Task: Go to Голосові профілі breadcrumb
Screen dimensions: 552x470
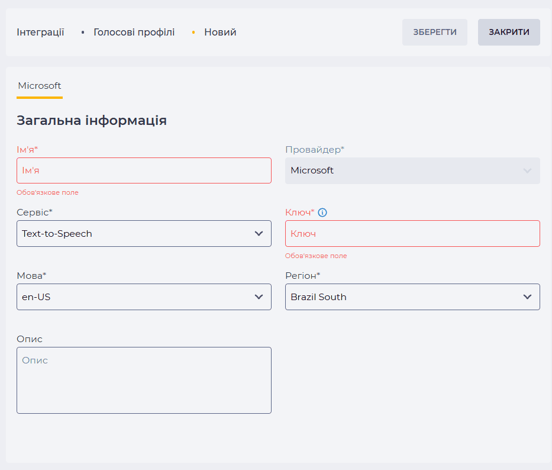Action: coord(134,32)
